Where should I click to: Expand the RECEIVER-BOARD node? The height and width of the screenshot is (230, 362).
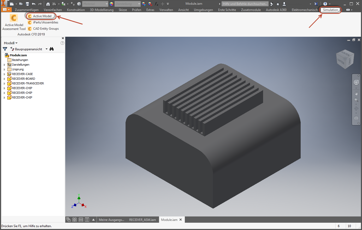[4, 79]
